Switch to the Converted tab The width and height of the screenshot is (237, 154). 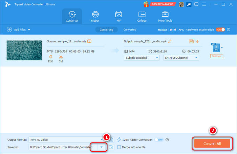coord(130,30)
